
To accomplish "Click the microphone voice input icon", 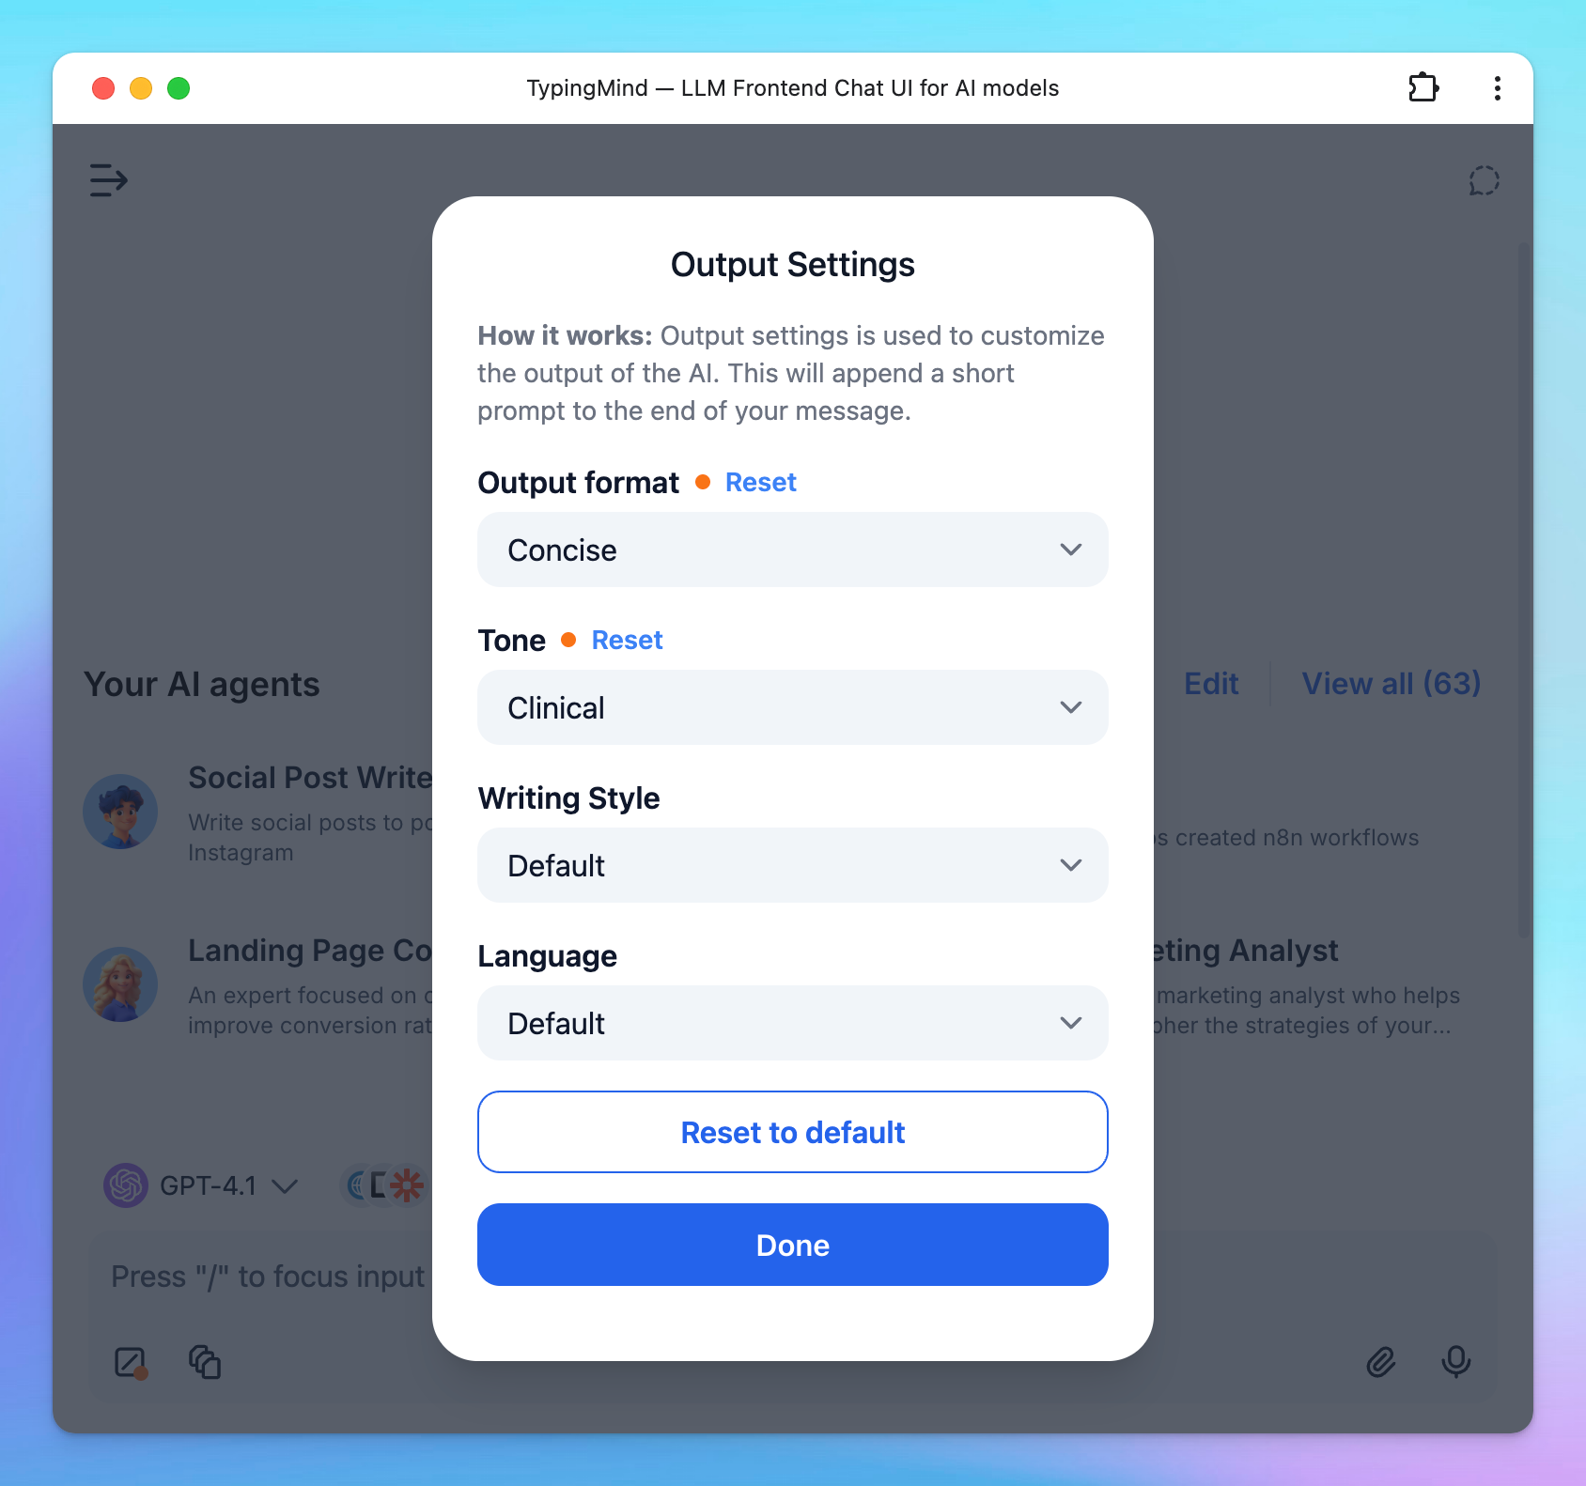I will coord(1455,1362).
